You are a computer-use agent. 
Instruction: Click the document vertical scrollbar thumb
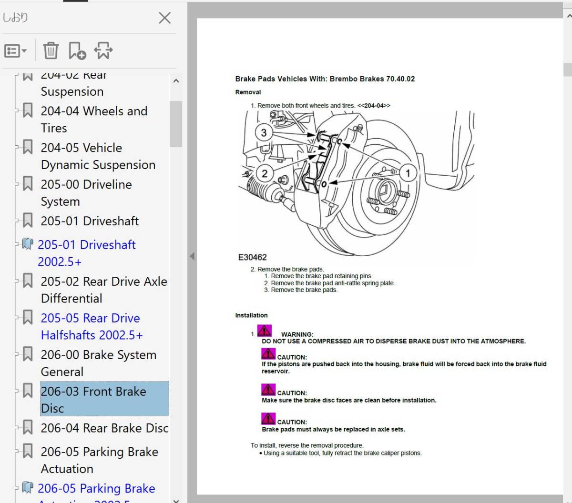pyautogui.click(x=568, y=70)
